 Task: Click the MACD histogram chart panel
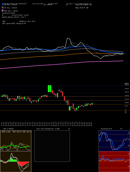[16, 162]
